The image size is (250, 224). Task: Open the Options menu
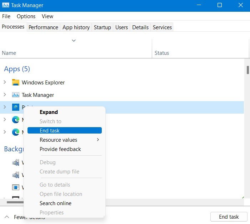coord(26,16)
